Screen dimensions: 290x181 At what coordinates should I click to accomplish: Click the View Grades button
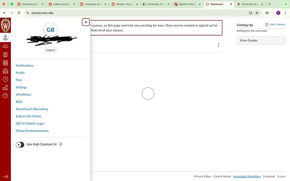point(261,40)
